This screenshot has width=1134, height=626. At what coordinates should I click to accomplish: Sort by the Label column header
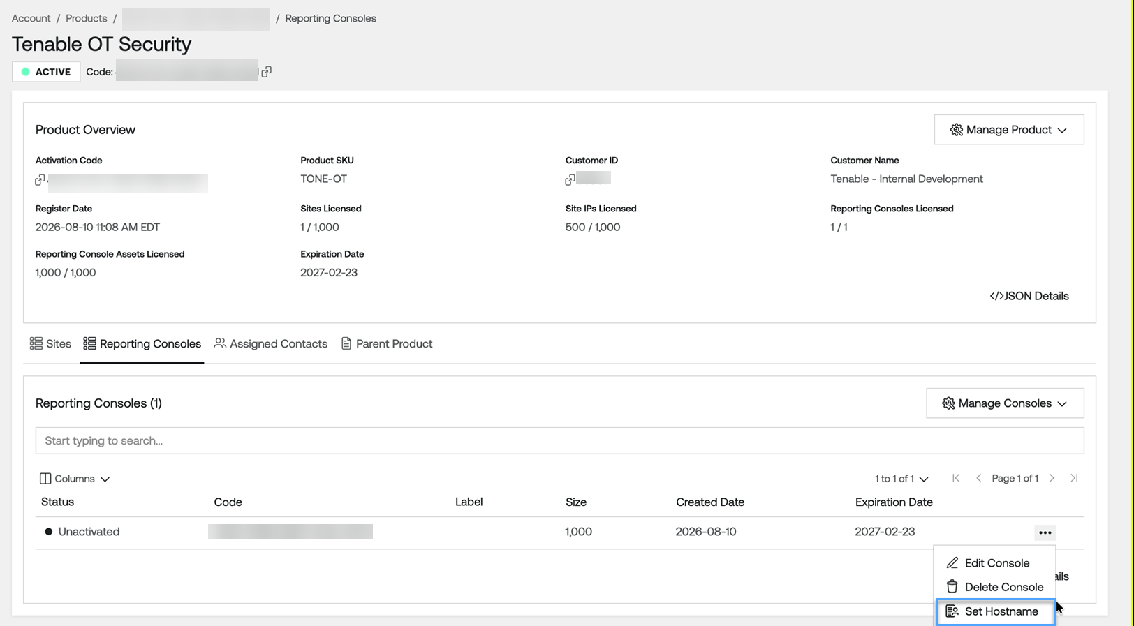click(x=469, y=502)
